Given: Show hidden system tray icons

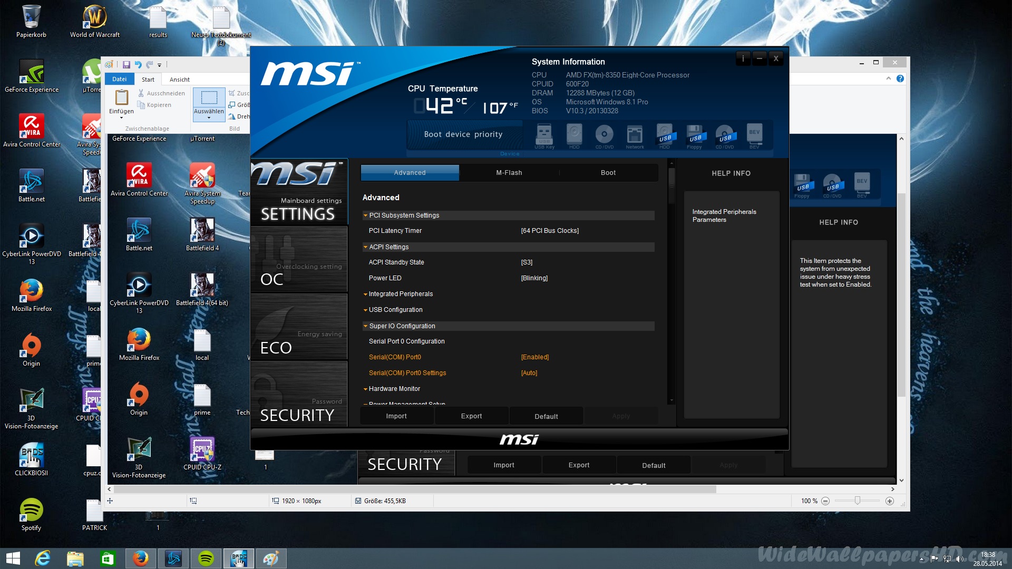Looking at the screenshot, I should pyautogui.click(x=921, y=558).
